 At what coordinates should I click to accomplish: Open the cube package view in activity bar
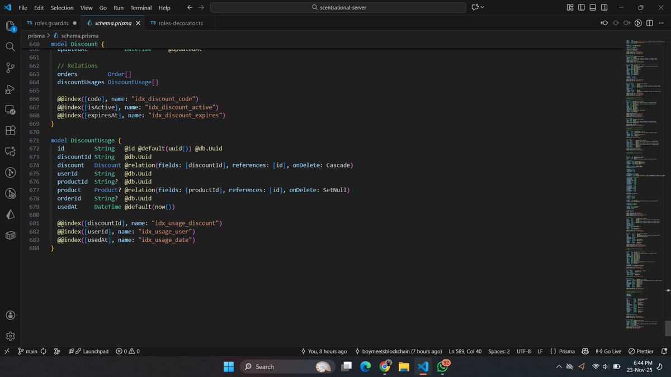pos(10,235)
